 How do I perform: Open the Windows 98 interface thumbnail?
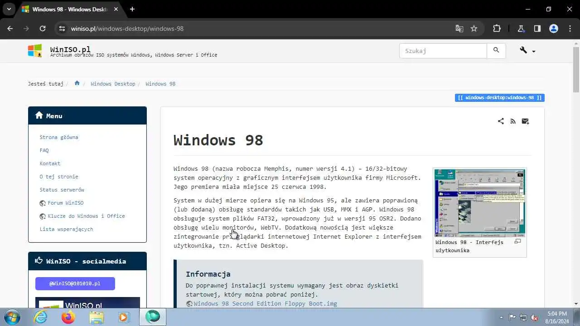pos(480,203)
